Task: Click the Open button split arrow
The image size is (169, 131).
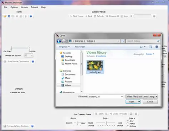Action: (139, 102)
